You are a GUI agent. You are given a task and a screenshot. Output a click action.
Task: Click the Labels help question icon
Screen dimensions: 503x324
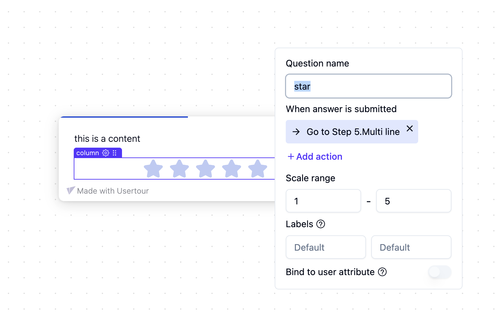321,224
